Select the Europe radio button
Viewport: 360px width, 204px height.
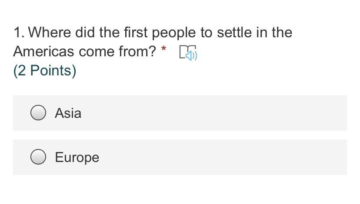tap(38, 157)
